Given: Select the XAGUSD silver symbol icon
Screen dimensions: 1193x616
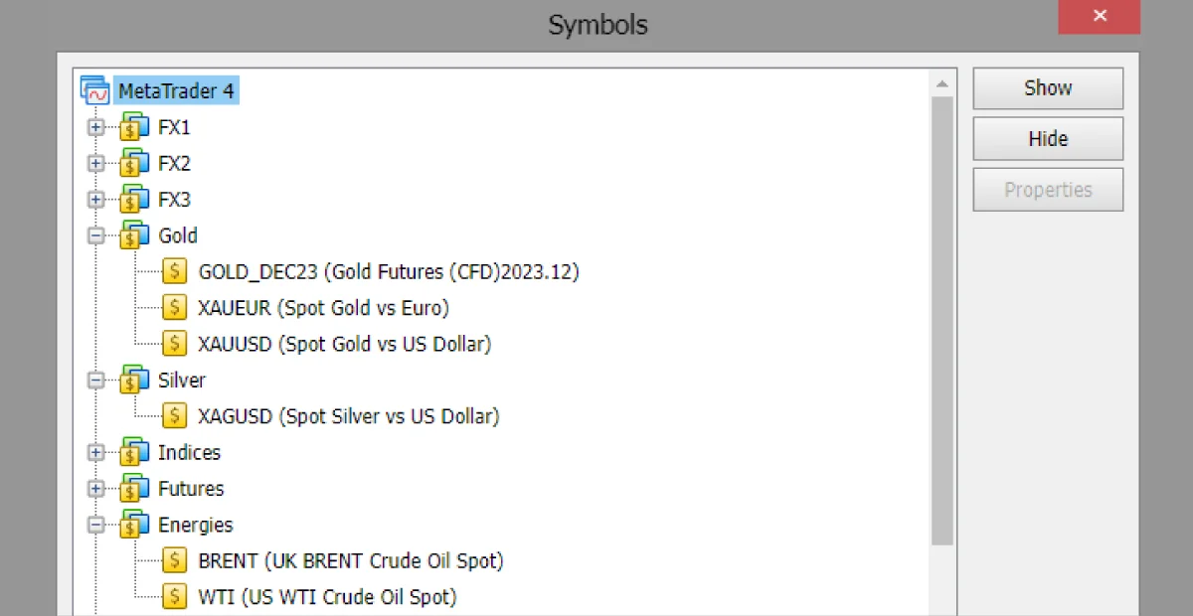Looking at the screenshot, I should pyautogui.click(x=174, y=415).
